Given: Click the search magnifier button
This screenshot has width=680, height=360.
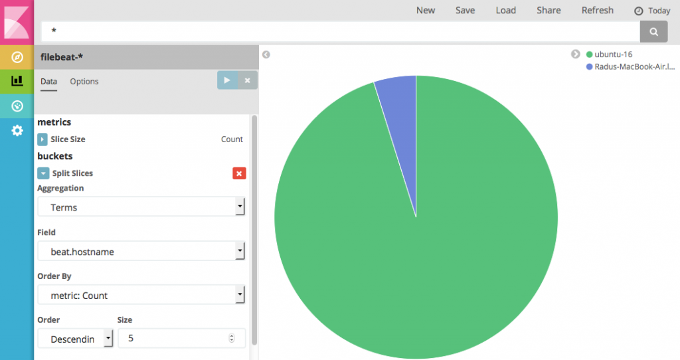Looking at the screenshot, I should click(x=653, y=31).
